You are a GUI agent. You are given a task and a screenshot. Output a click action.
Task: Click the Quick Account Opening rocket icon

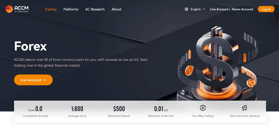point(244,108)
